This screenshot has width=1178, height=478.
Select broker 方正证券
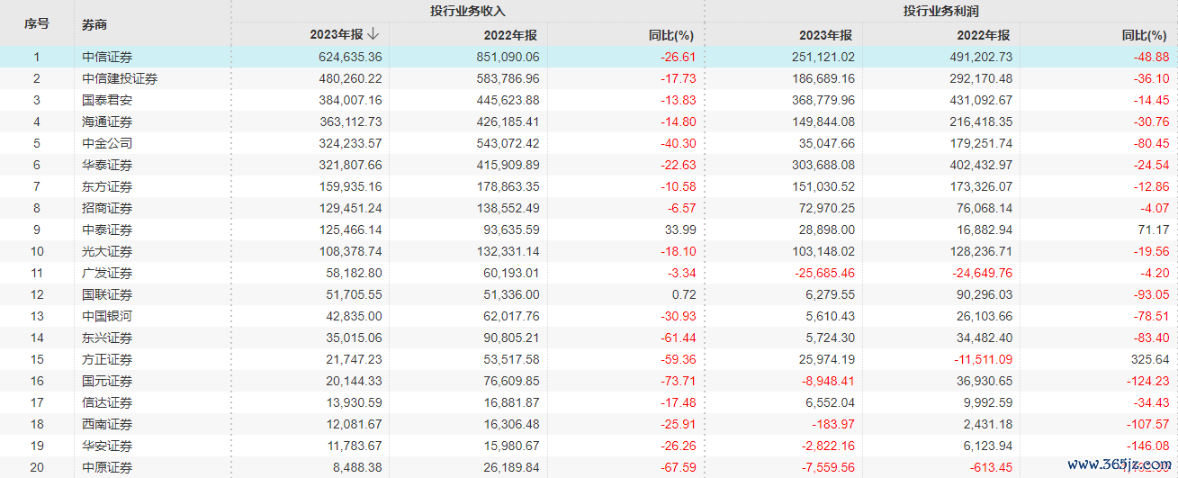pos(107,359)
